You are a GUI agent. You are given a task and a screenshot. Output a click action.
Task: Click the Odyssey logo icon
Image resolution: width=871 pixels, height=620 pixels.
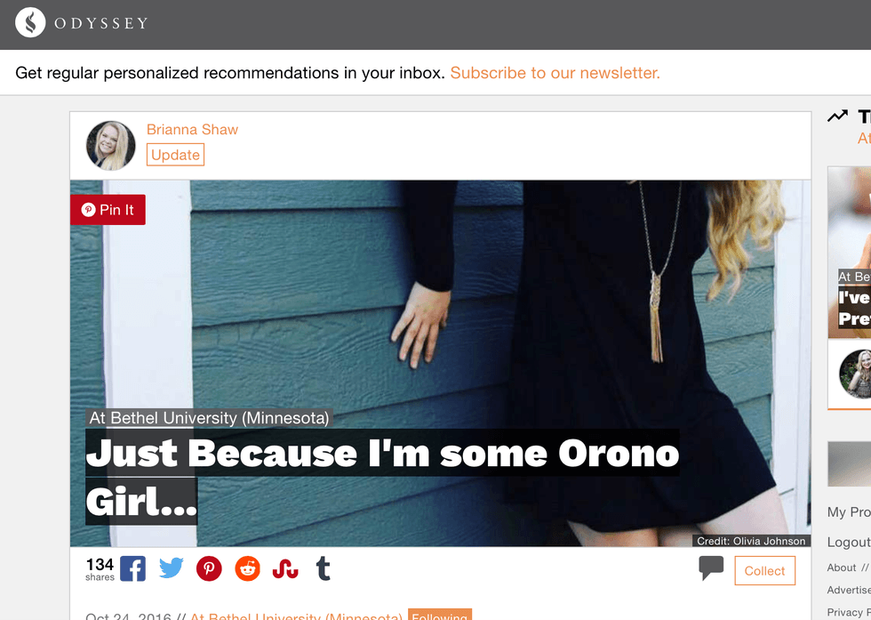[30, 22]
